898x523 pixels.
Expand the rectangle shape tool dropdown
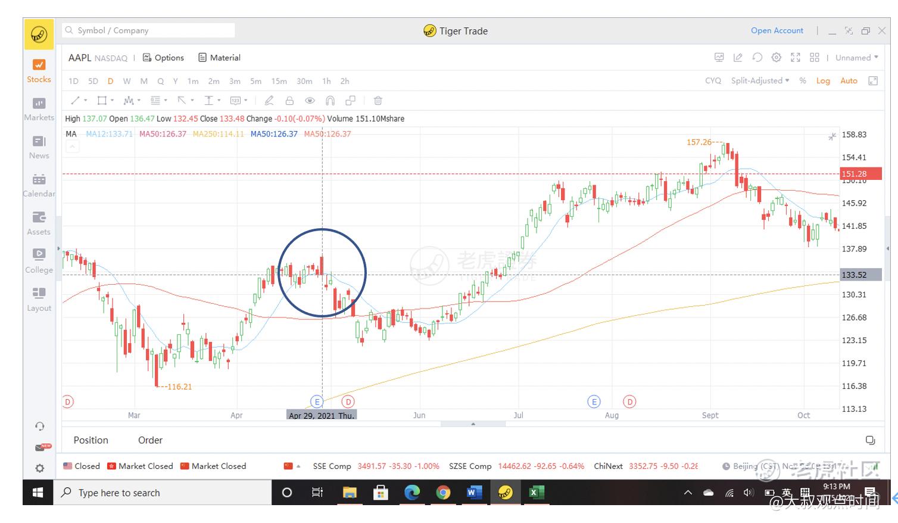point(112,101)
